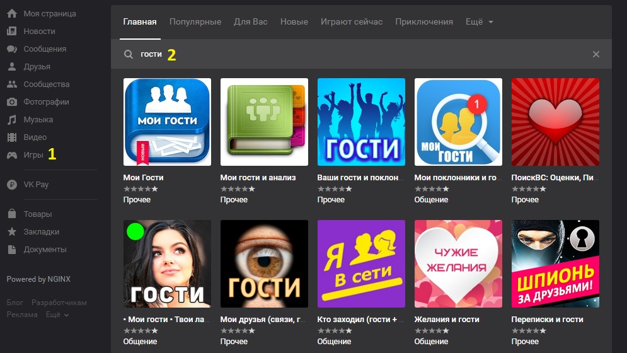The image size is (627, 353).
Task: Select the Для Вас tab
Action: tap(251, 21)
